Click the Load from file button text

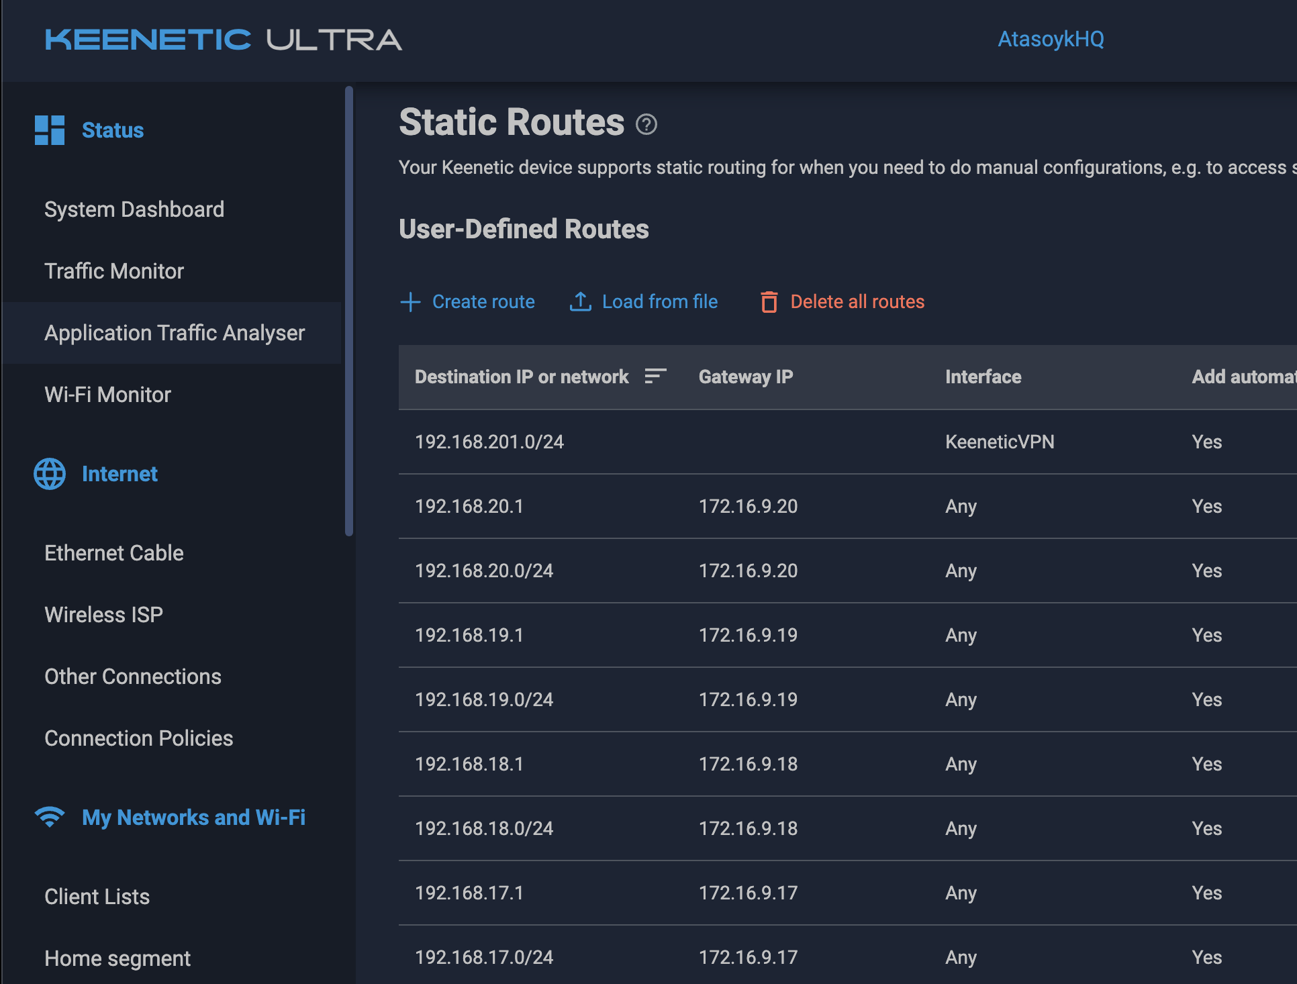pyautogui.click(x=660, y=302)
